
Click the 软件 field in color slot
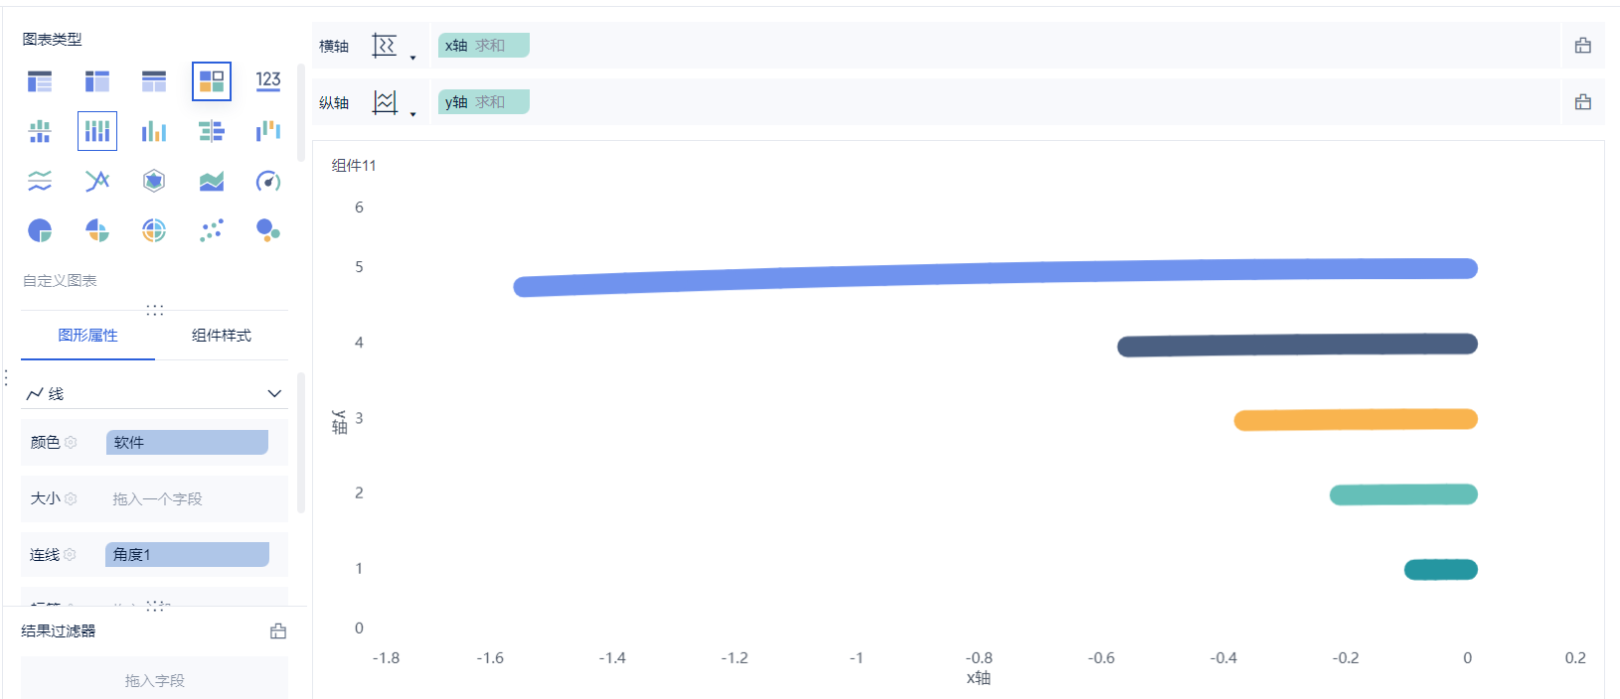click(x=187, y=442)
